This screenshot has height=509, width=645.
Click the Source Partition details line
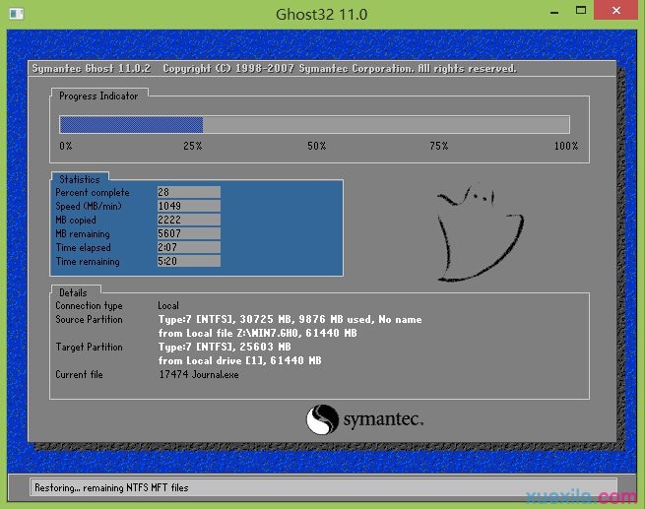coord(290,320)
